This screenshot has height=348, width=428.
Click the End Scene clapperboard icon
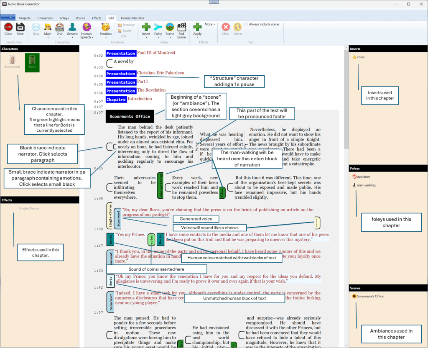coord(181,27)
